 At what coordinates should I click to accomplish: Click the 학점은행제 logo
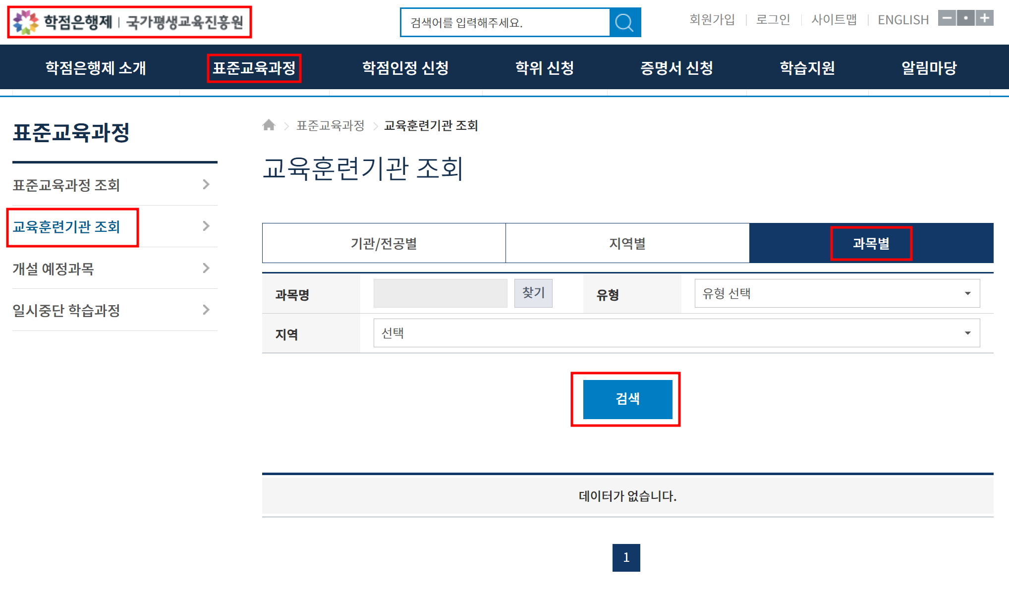tap(129, 21)
